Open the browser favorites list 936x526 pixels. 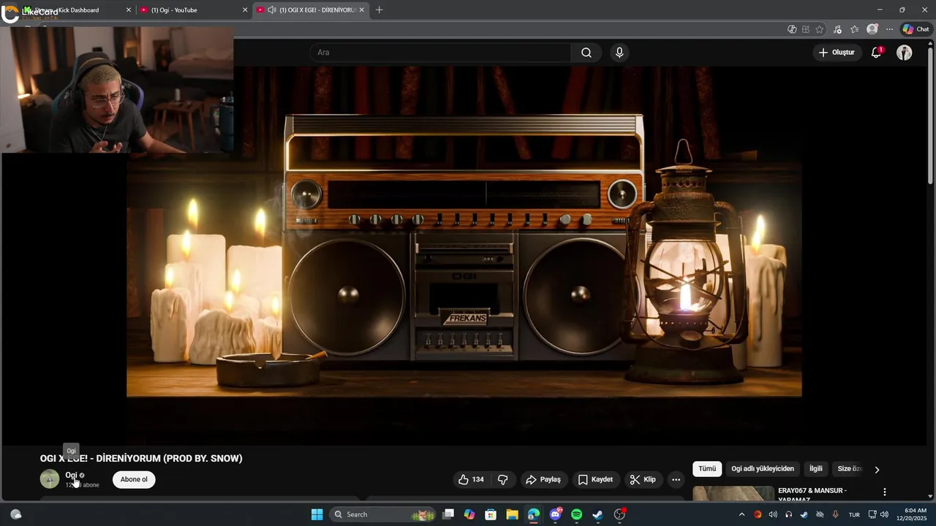(854, 29)
